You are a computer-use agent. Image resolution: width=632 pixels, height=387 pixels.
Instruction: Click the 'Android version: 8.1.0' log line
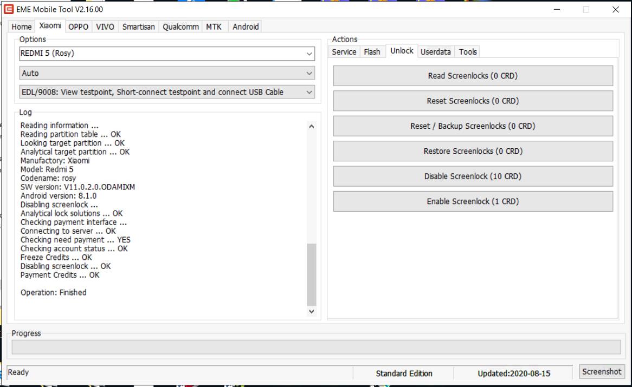(x=59, y=196)
